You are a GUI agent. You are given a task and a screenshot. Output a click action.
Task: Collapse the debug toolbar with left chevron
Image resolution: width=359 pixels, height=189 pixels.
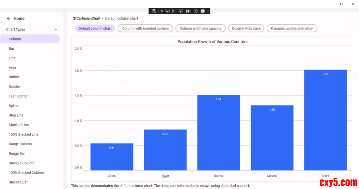coord(208,11)
